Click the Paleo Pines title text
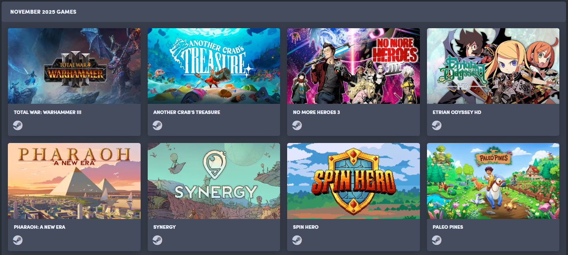 [x=448, y=227]
